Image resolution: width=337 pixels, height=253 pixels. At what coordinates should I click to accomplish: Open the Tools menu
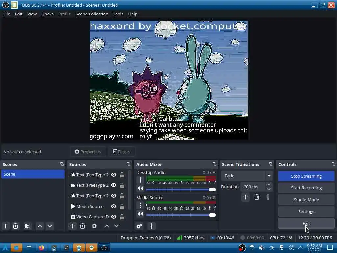[118, 14]
